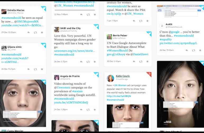The width and height of the screenshot is (204, 133).
Task: Reply to ljiljana simic's tweet
Action: click(29, 69)
